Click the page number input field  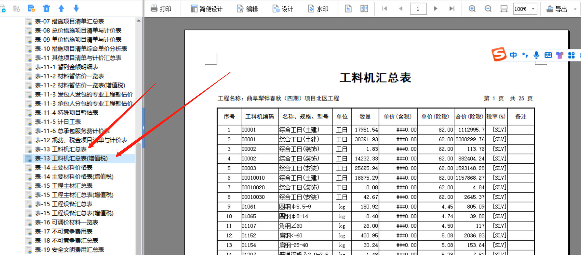(x=418, y=9)
